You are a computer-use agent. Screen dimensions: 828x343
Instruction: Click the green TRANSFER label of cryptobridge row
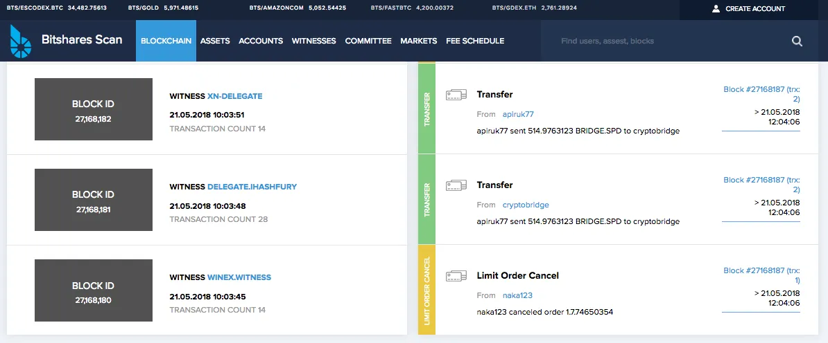[426, 200]
